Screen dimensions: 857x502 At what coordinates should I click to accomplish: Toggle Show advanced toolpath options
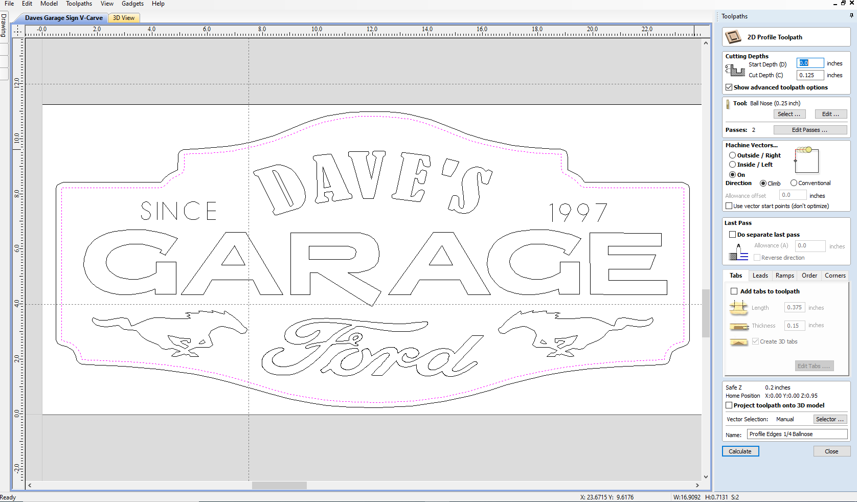coord(729,87)
